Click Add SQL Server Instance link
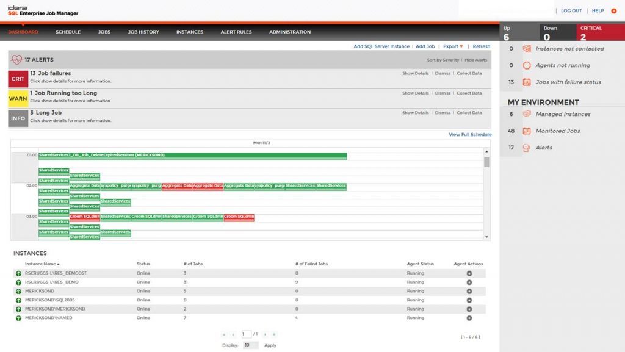This screenshot has width=625, height=352. [381, 46]
